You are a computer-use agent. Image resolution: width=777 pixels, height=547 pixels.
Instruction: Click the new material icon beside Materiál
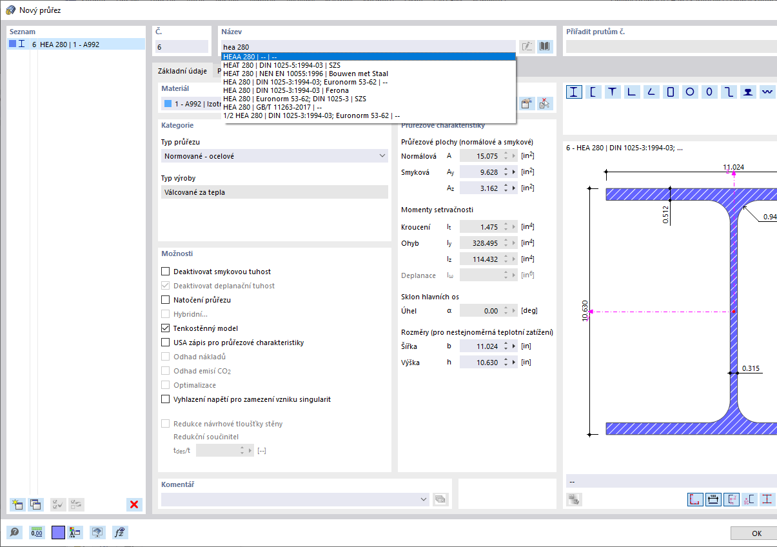pos(527,103)
